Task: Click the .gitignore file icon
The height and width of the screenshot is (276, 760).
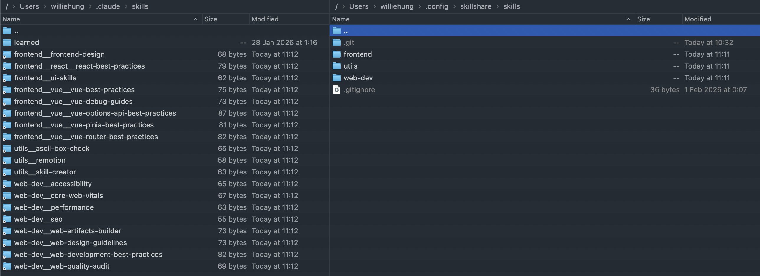Action: point(336,90)
